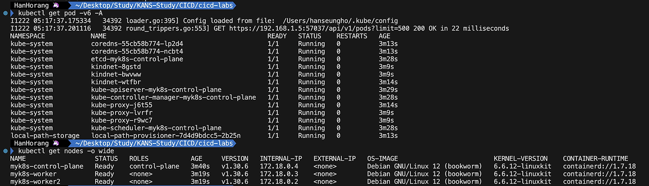Click the EXTERNAL-IP column header
This screenshot has height=186, width=649.
coord(335,159)
